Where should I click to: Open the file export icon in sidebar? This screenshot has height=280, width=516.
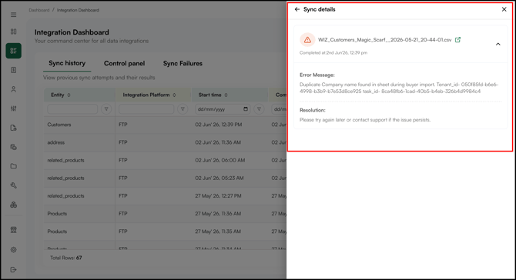pos(14,128)
